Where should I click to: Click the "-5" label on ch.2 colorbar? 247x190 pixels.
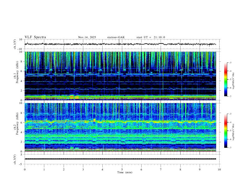[x=230, y=131]
